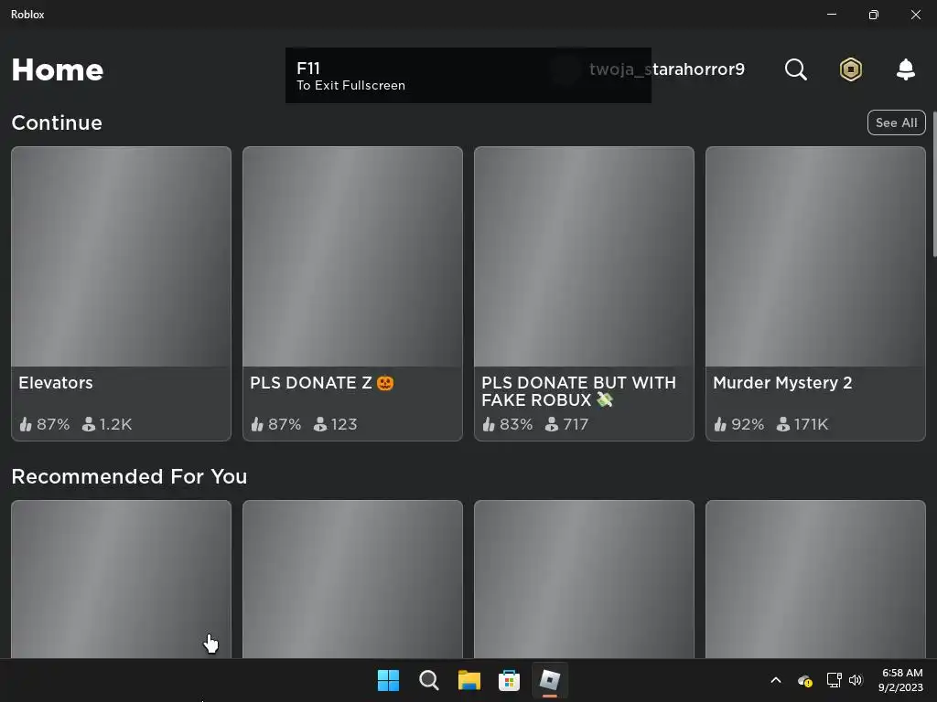The width and height of the screenshot is (937, 702).
Task: Open third Recommended For You game thumbnail
Action: 584,579
